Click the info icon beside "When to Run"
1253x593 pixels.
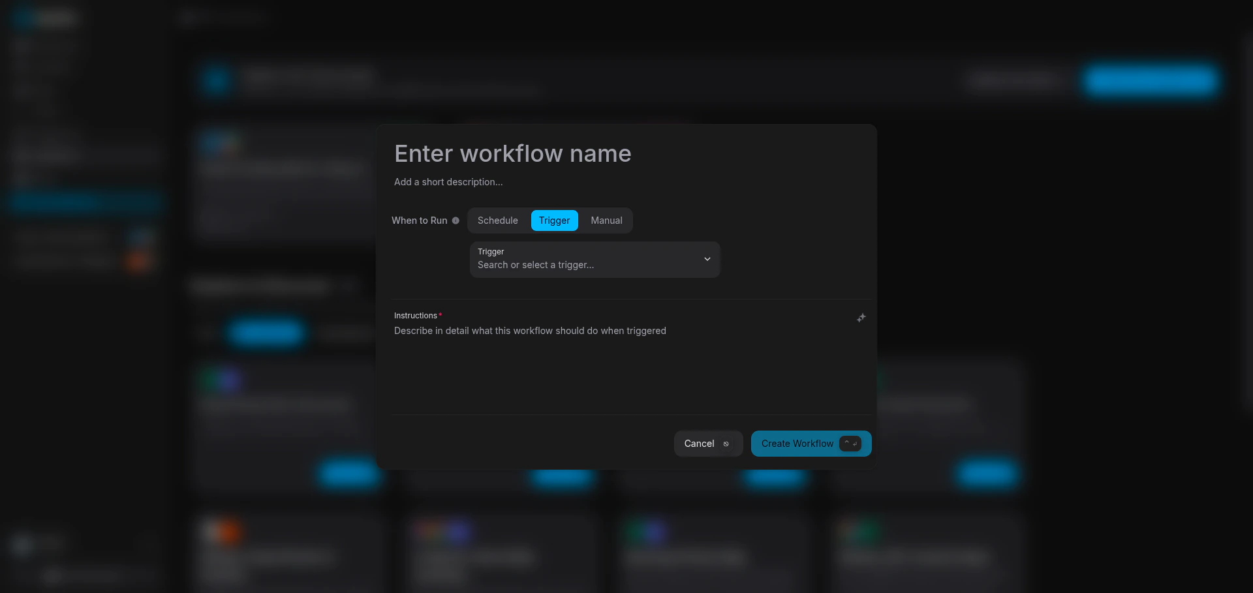click(x=455, y=220)
